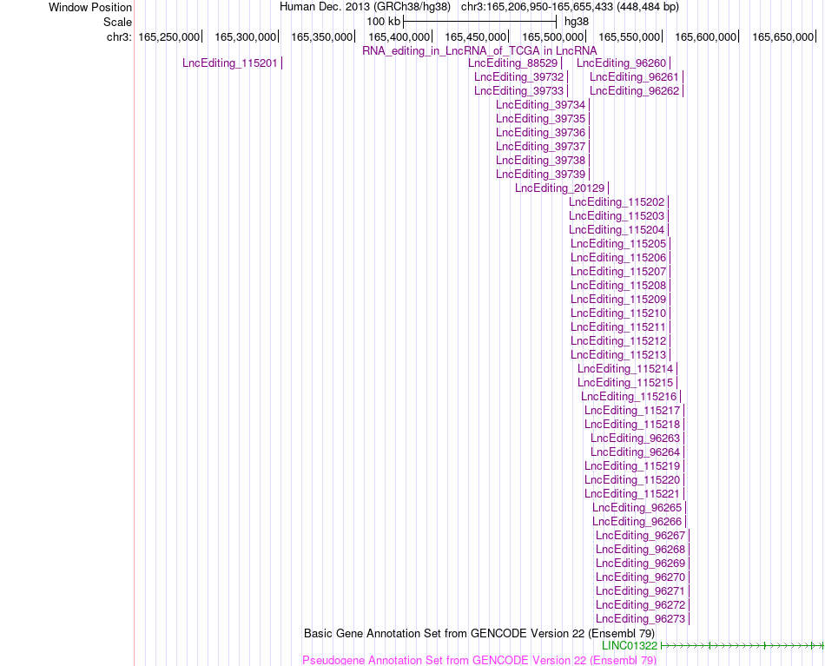Select the LncEditing_88529 item
This screenshot has width=825, height=666.
pyautogui.click(x=512, y=63)
